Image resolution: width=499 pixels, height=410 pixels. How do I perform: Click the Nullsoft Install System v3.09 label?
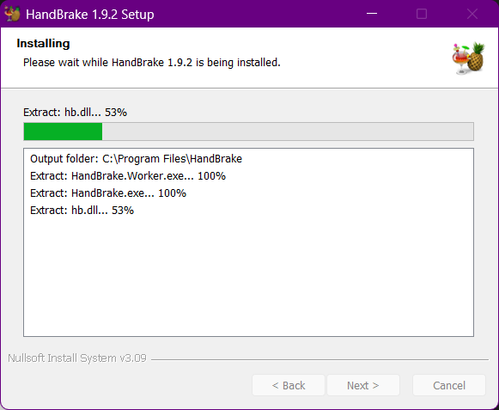[77, 358]
